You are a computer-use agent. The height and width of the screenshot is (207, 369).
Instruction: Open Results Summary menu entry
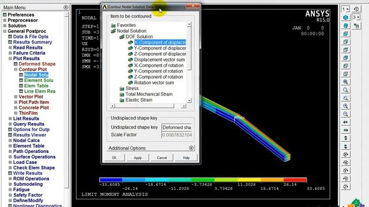pos(32,42)
